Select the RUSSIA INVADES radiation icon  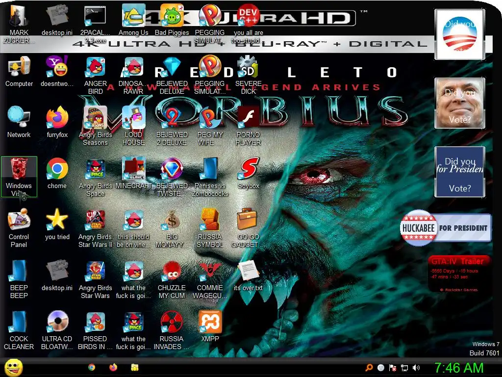pos(172,330)
